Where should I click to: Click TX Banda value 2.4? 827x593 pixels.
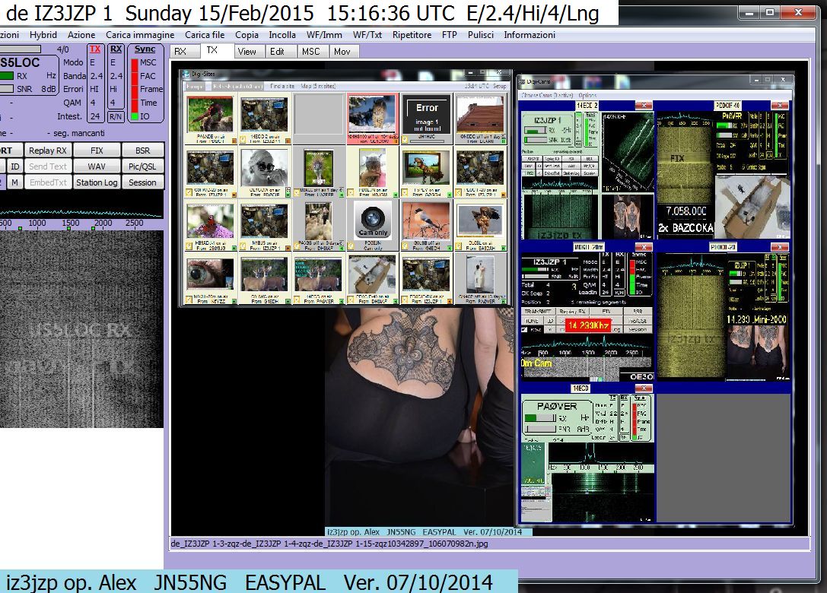(96, 77)
